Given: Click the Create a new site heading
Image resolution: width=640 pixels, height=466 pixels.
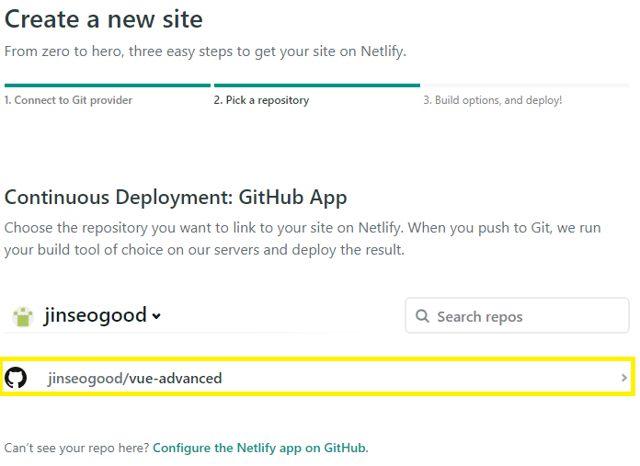Looking at the screenshot, I should 104,19.
